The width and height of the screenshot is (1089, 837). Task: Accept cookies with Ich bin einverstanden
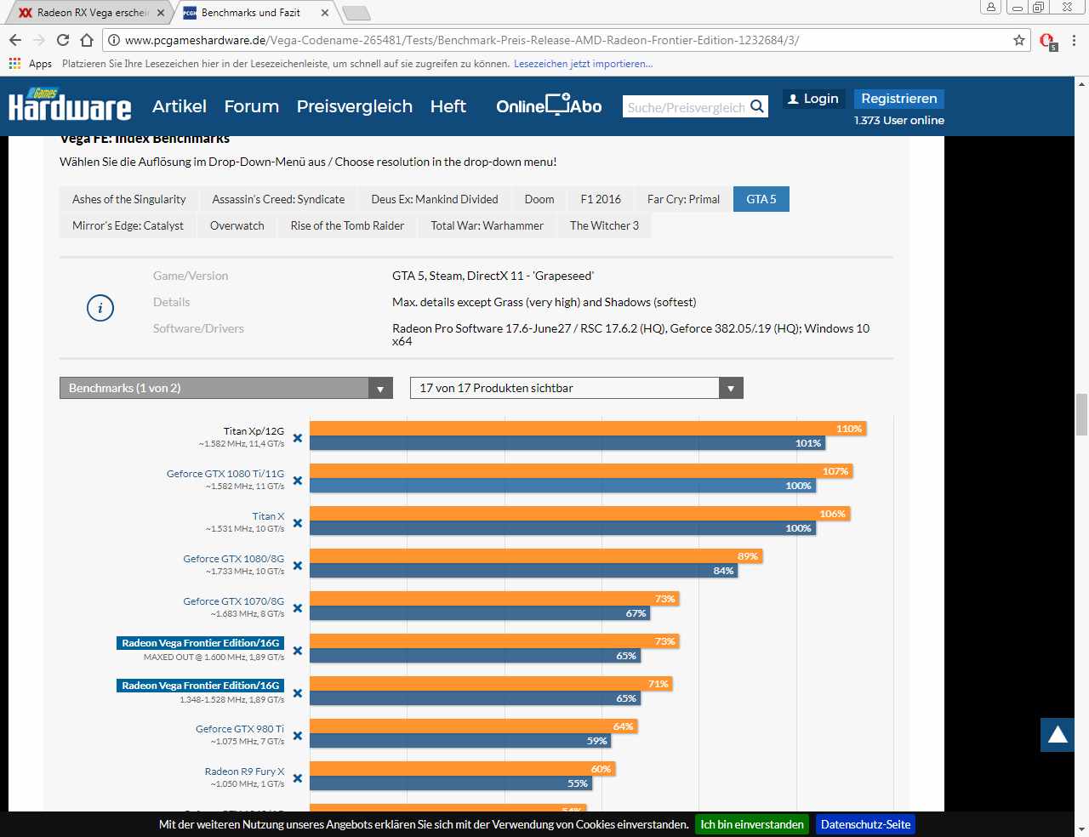[752, 824]
